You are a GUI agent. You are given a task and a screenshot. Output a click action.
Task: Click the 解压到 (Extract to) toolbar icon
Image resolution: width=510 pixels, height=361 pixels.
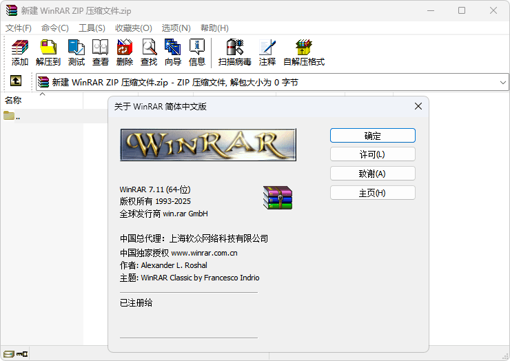(48, 52)
